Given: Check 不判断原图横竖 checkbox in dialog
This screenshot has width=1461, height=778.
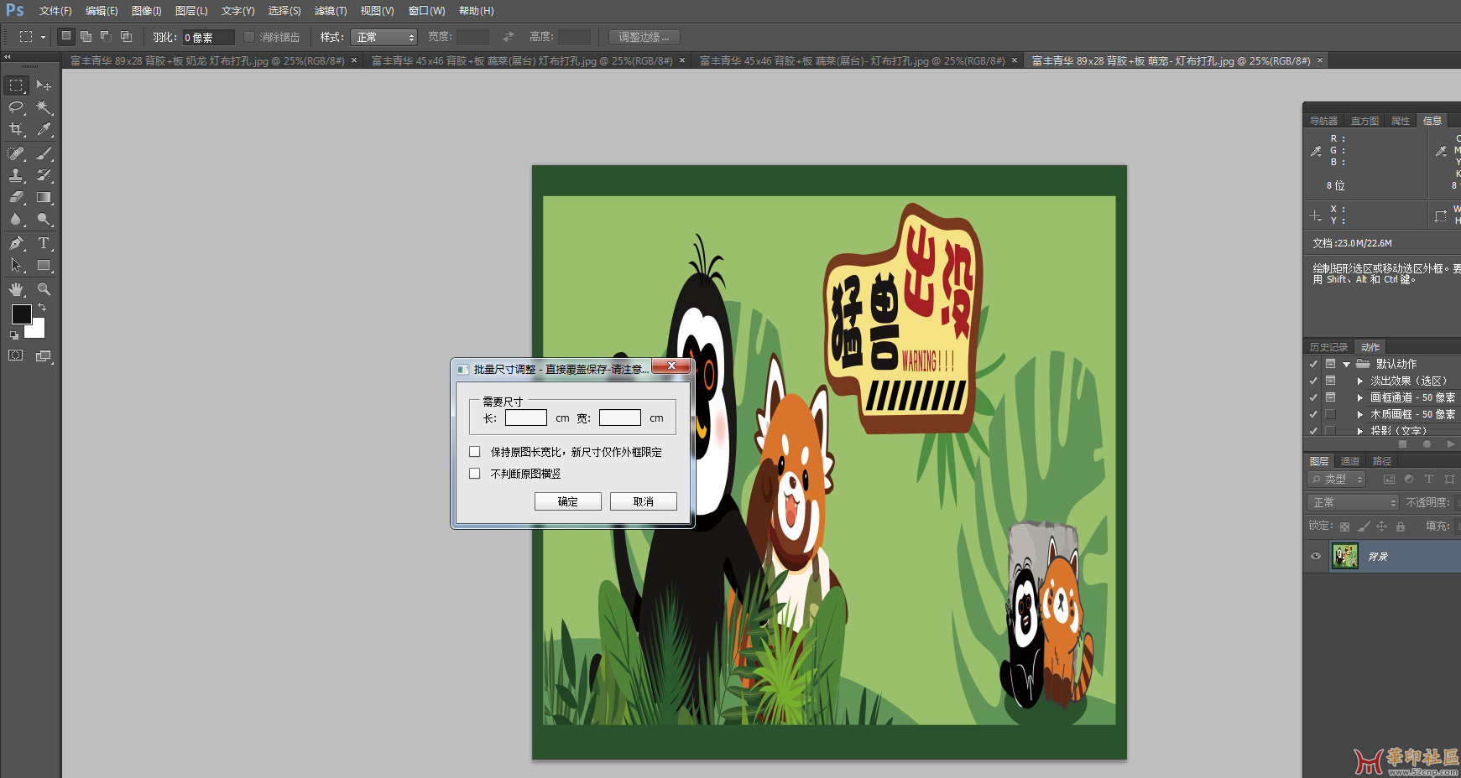Looking at the screenshot, I should 475,474.
